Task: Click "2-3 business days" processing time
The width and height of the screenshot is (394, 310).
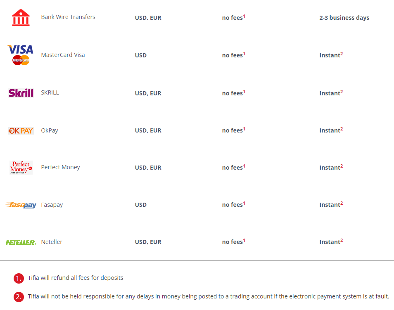Action: 344,18
